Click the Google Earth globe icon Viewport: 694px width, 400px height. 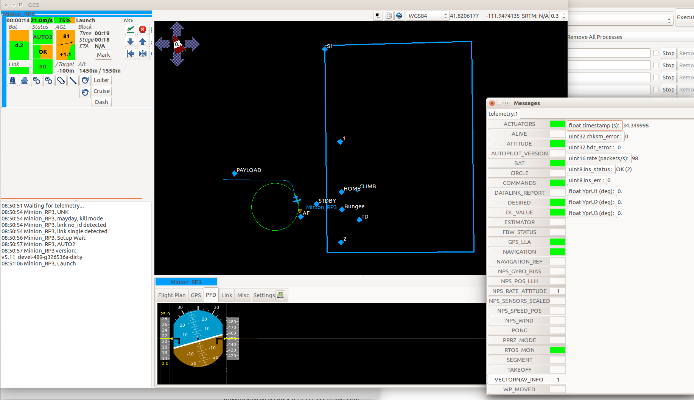point(399,16)
